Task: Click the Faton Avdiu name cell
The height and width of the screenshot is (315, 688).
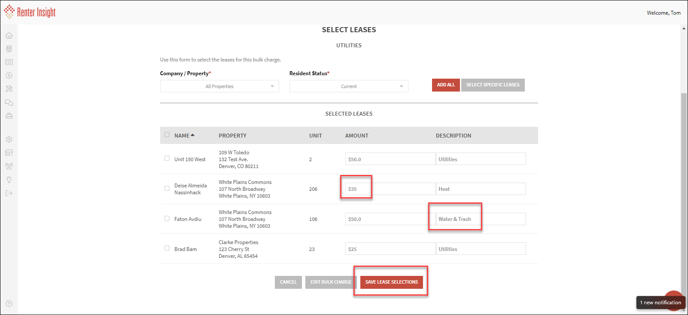Action: [188, 219]
